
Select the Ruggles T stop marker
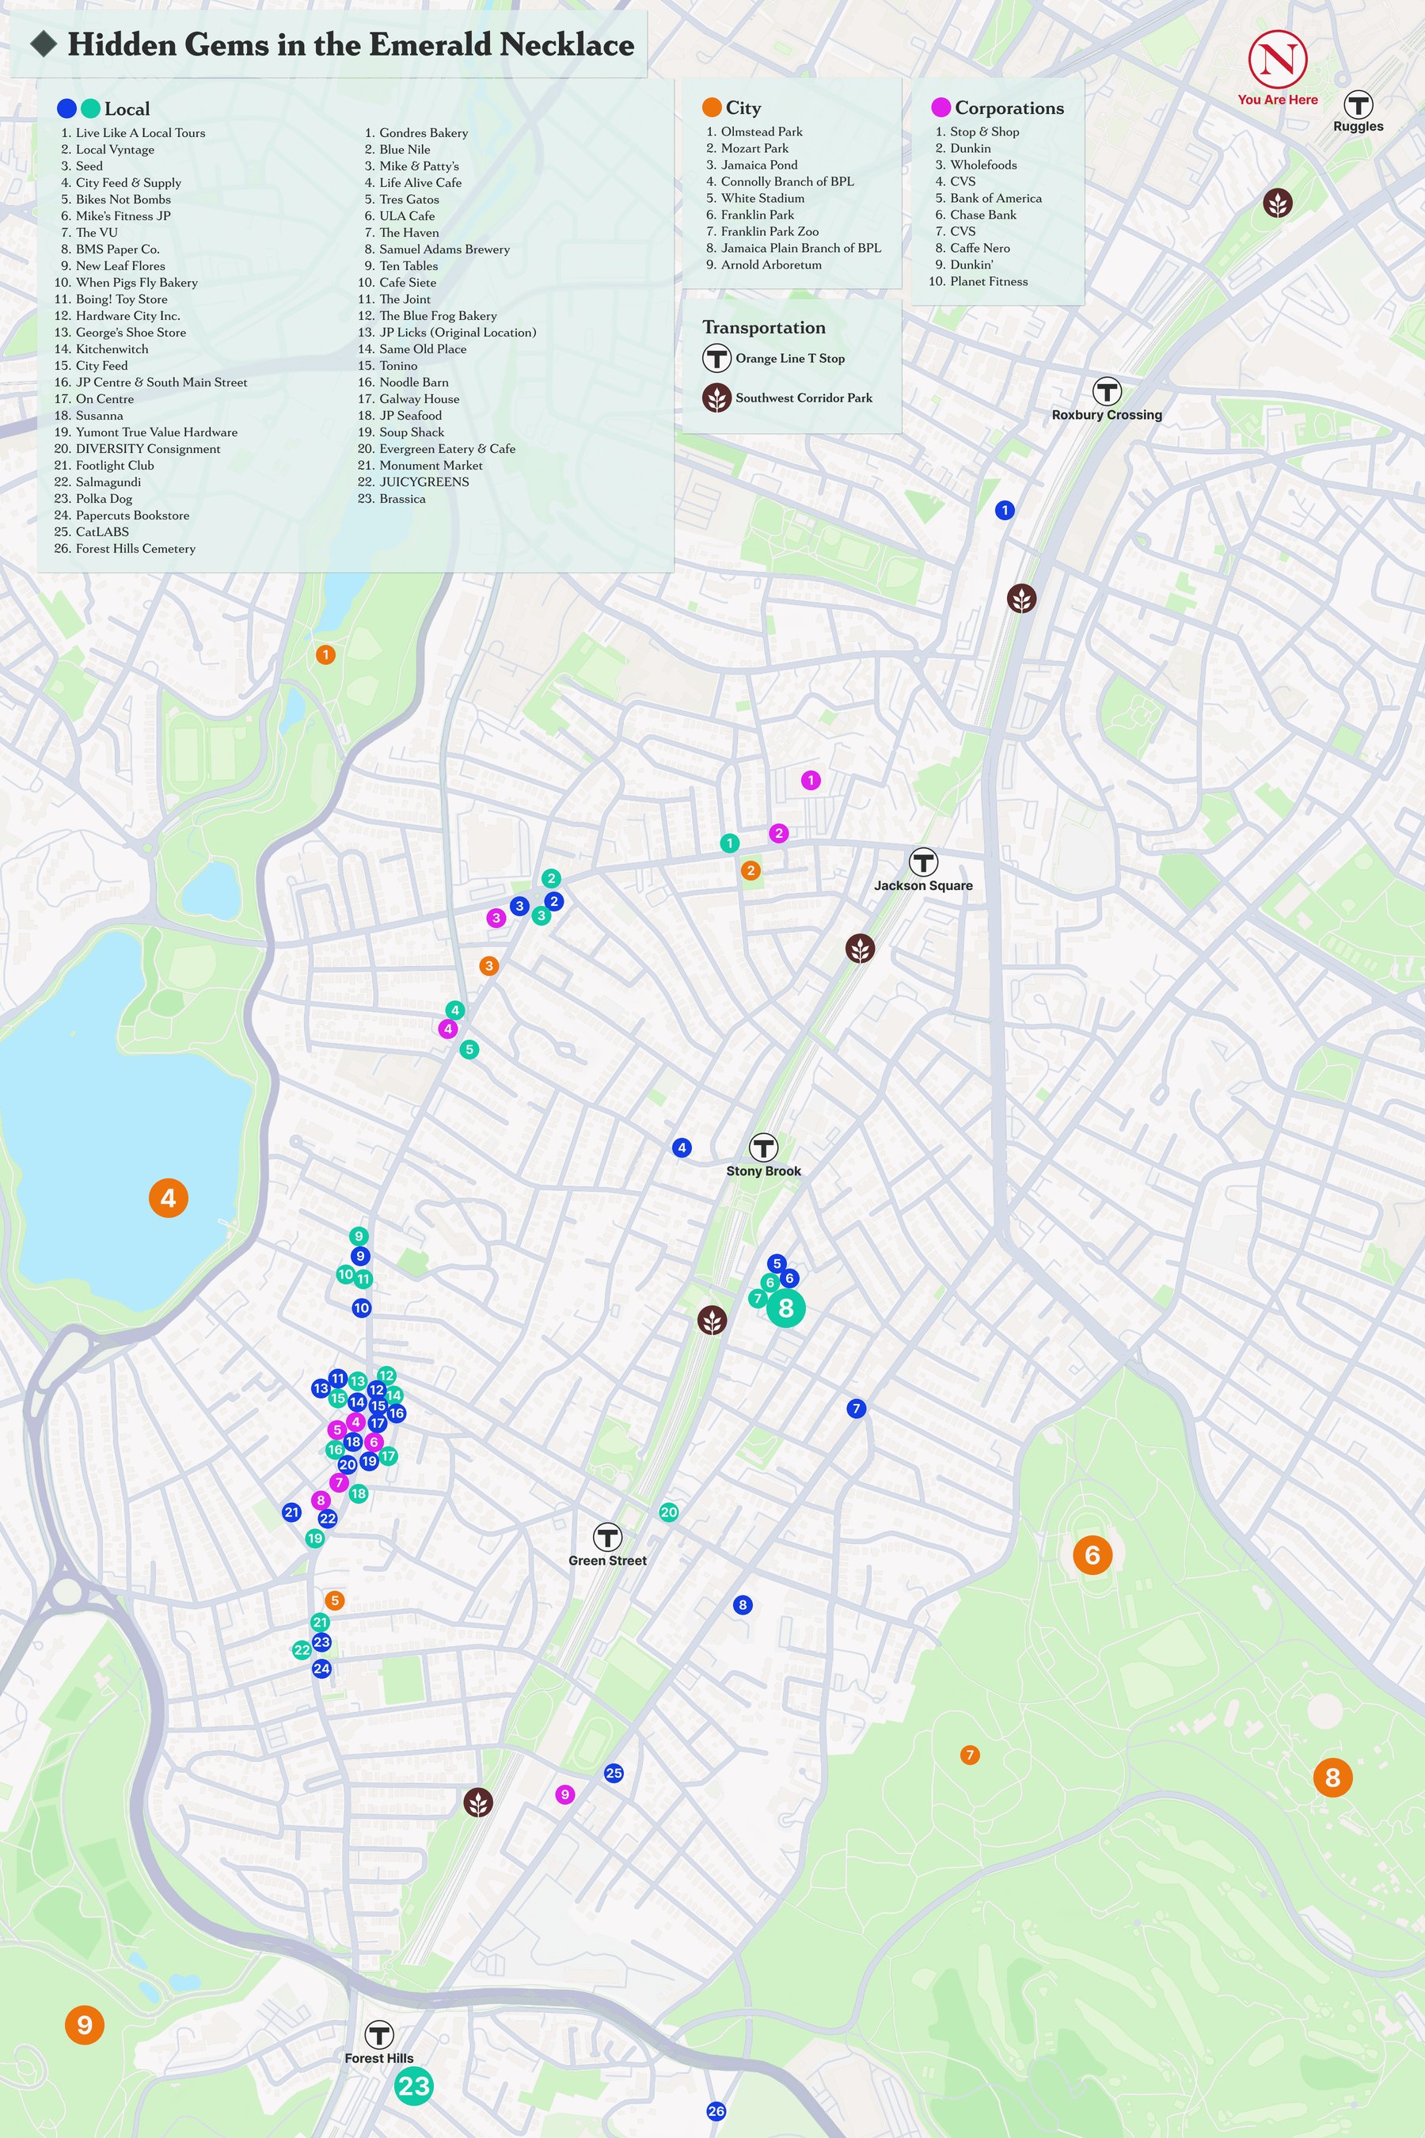[1358, 105]
